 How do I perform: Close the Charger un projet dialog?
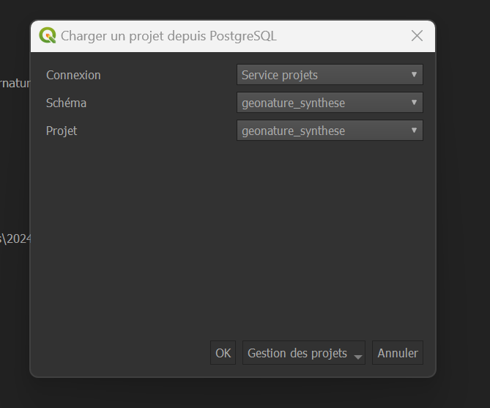pyautogui.click(x=417, y=36)
